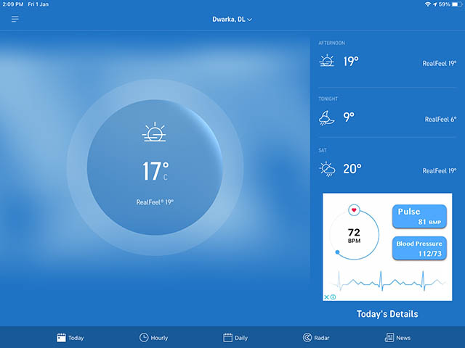Switch to the News tab

(x=397, y=338)
